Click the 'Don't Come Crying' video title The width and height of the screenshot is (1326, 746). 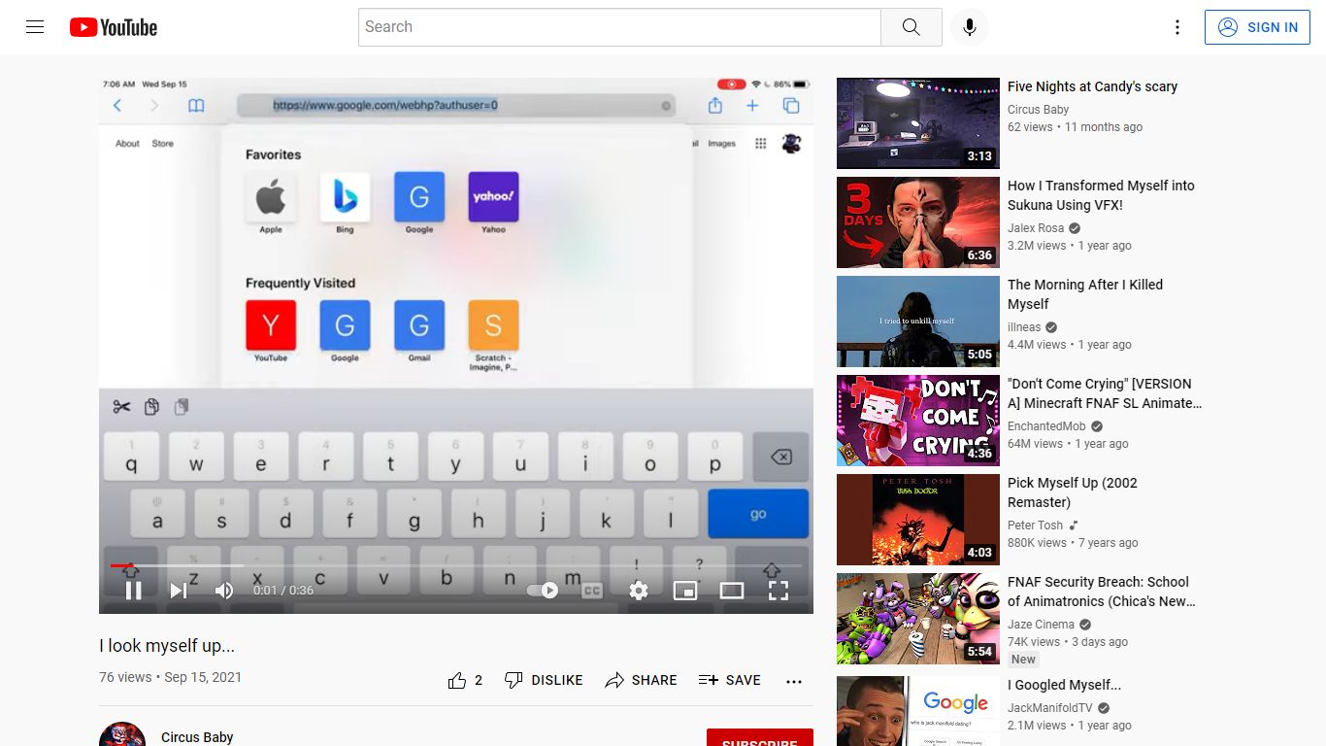1105,393
